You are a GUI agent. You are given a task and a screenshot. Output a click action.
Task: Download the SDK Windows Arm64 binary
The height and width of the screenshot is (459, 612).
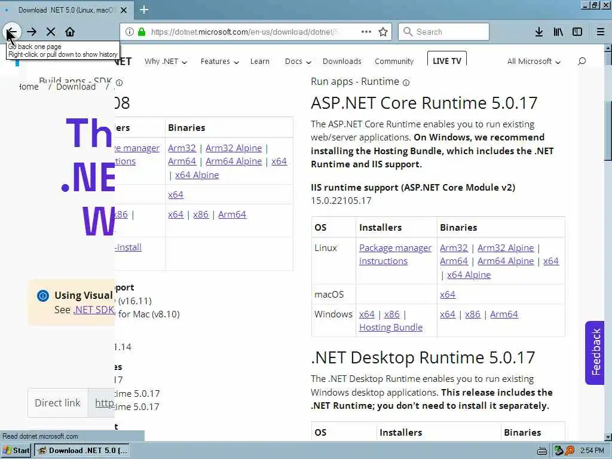[x=232, y=215]
